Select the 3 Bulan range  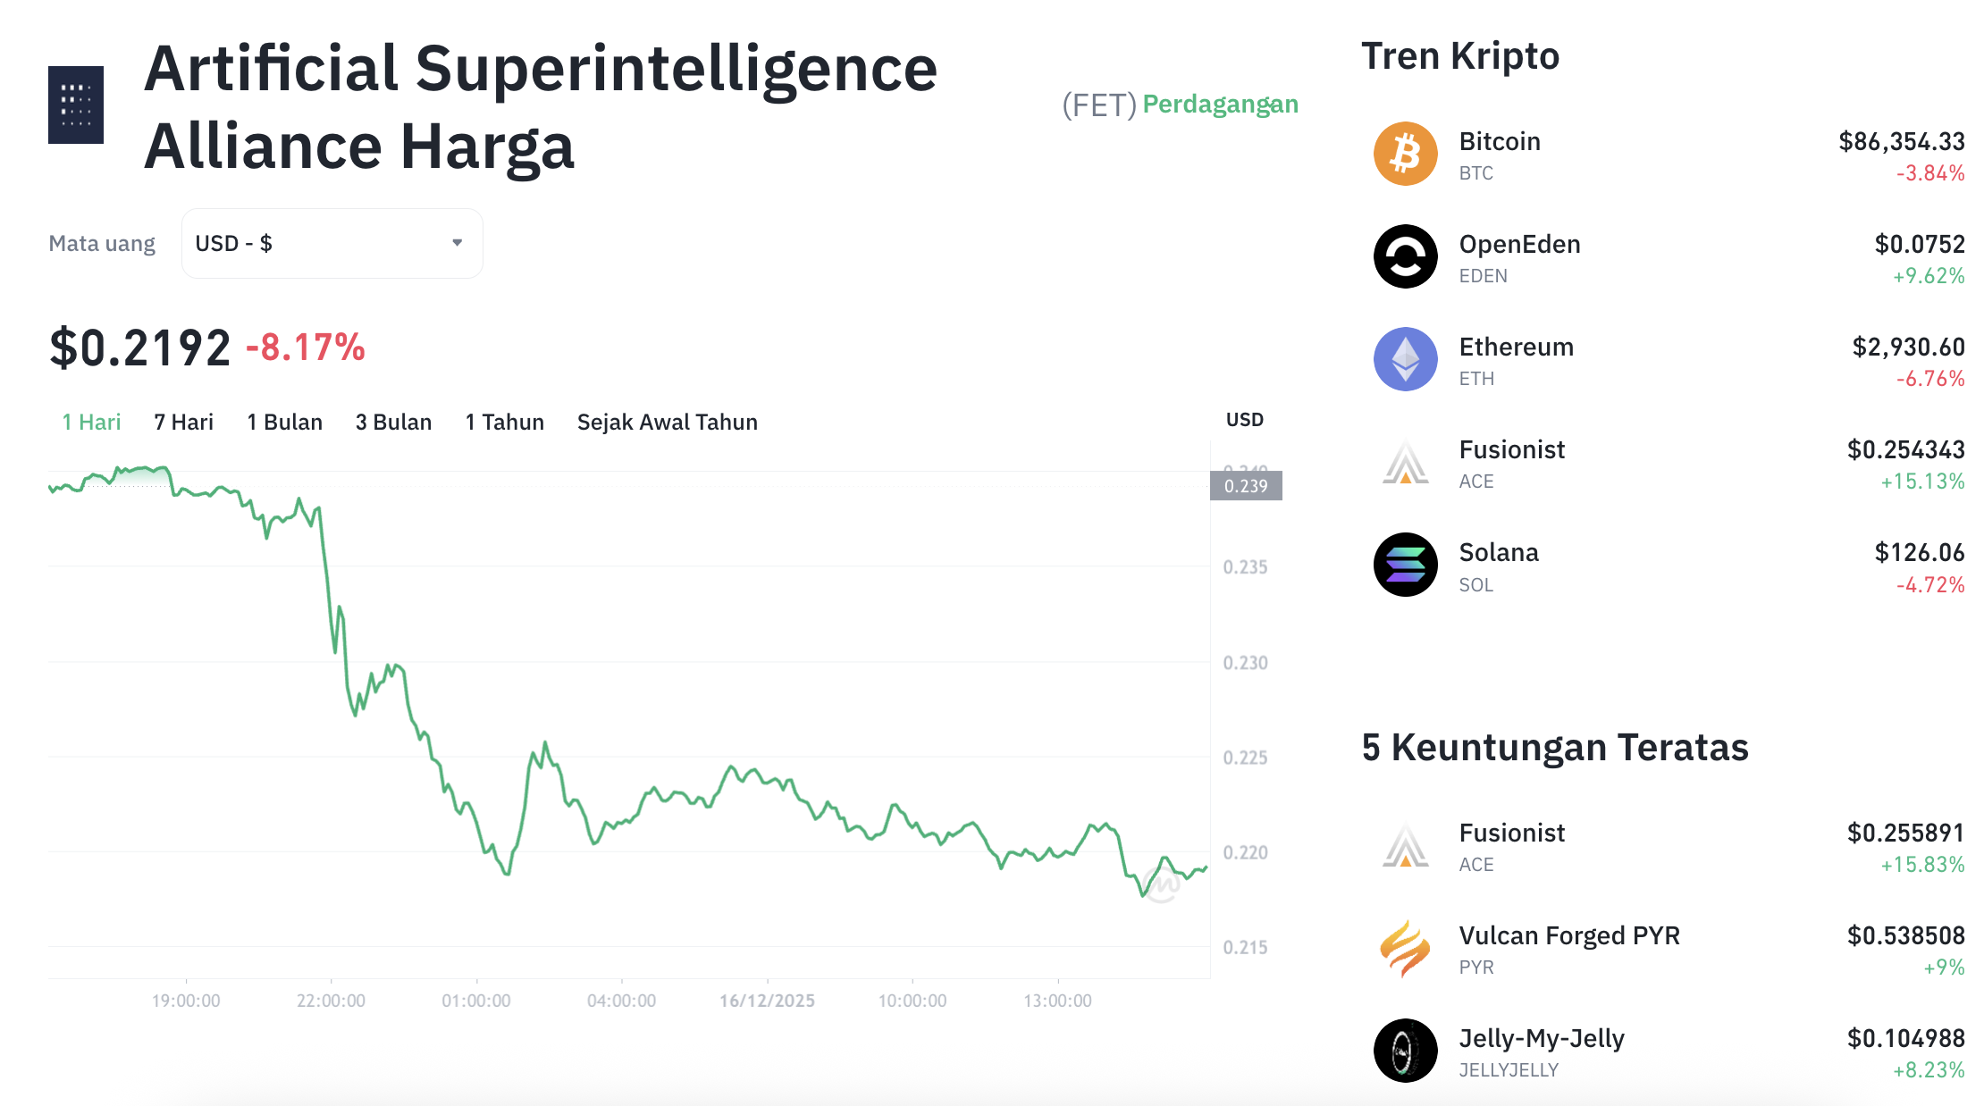pyautogui.click(x=393, y=422)
